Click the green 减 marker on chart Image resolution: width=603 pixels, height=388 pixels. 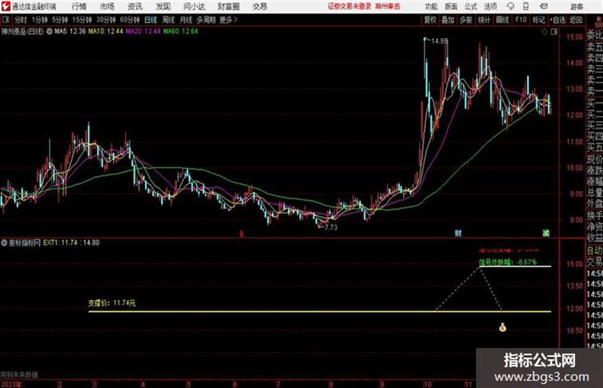click(546, 233)
